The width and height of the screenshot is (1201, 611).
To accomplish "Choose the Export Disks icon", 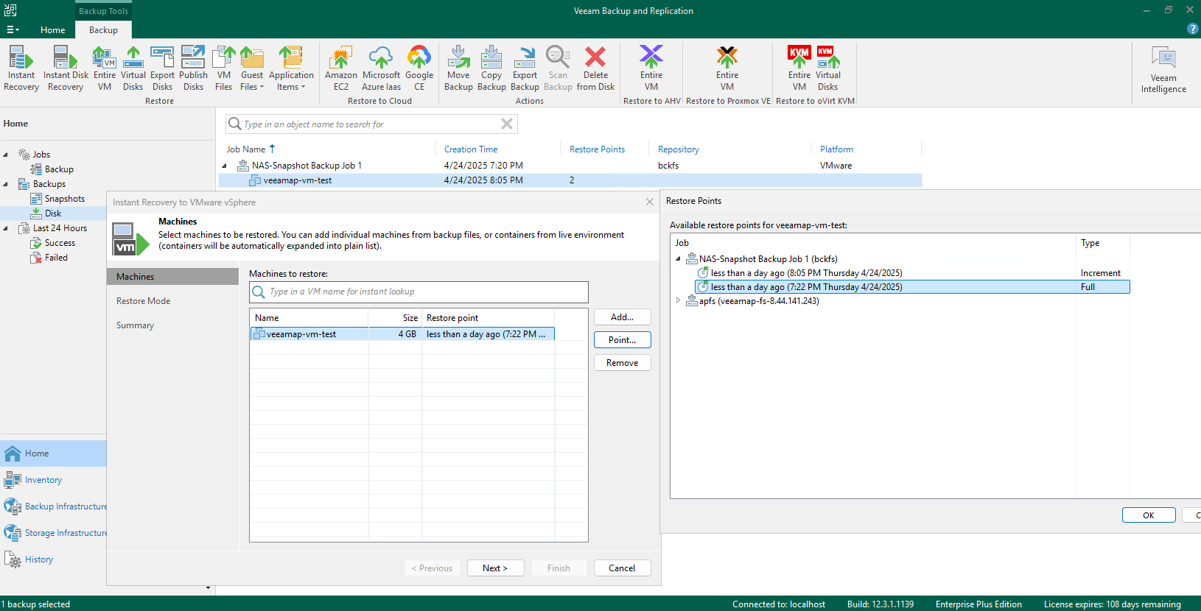I will 162,68.
